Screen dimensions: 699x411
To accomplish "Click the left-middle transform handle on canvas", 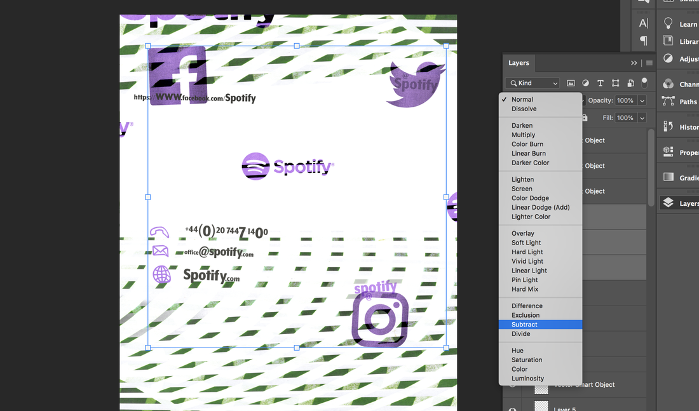I will 148,197.
